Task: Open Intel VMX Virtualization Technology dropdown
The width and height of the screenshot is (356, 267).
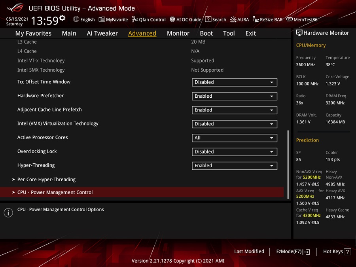Action: (234, 124)
